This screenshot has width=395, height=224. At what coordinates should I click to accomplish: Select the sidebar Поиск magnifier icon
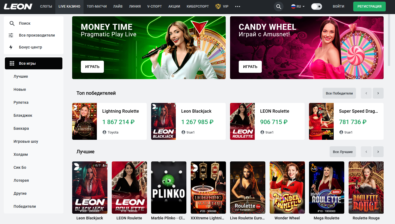[12, 23]
